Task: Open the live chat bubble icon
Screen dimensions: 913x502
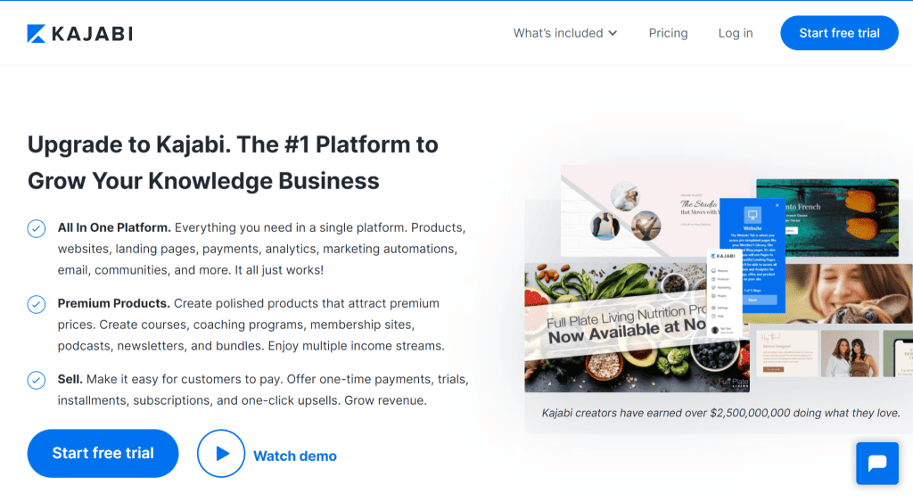Action: (877, 464)
